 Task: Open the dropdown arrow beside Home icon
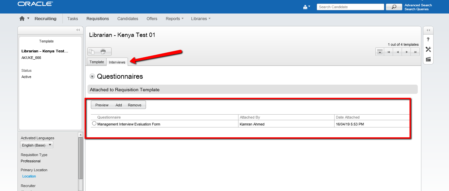pyautogui.click(x=28, y=18)
